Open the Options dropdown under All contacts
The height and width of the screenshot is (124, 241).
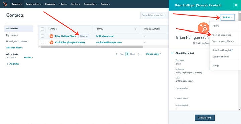pos(29,57)
